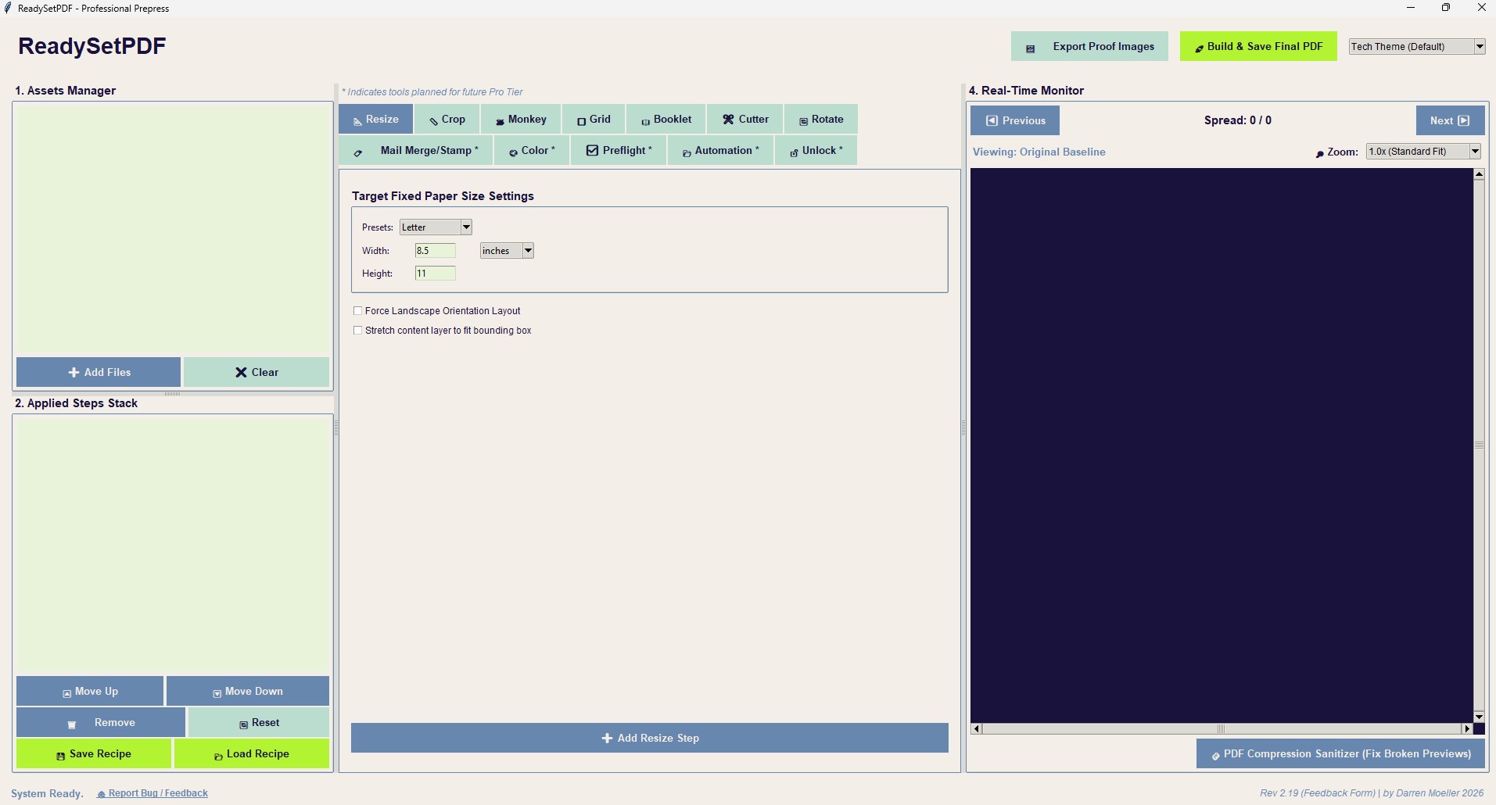
Task: Switch to the Unlock tab
Action: 816,151
